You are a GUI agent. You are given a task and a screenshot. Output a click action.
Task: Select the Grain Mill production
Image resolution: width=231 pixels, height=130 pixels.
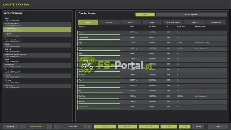pos(37,50)
